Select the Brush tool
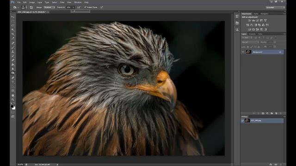The height and width of the screenshot is (166, 296). click(x=13, y=47)
